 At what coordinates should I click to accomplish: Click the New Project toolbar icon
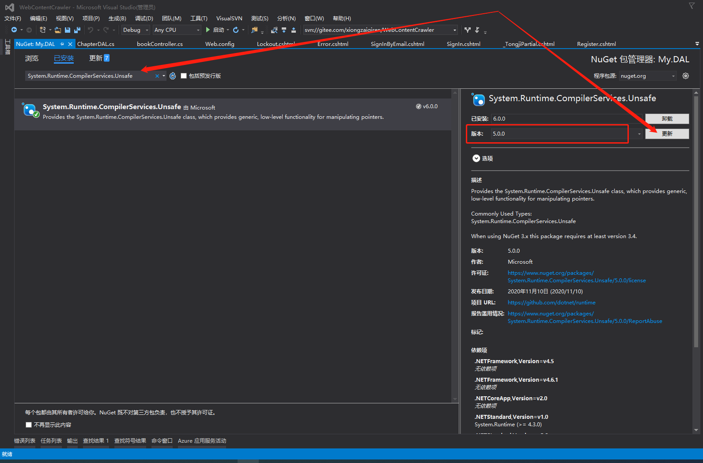pyautogui.click(x=43, y=30)
